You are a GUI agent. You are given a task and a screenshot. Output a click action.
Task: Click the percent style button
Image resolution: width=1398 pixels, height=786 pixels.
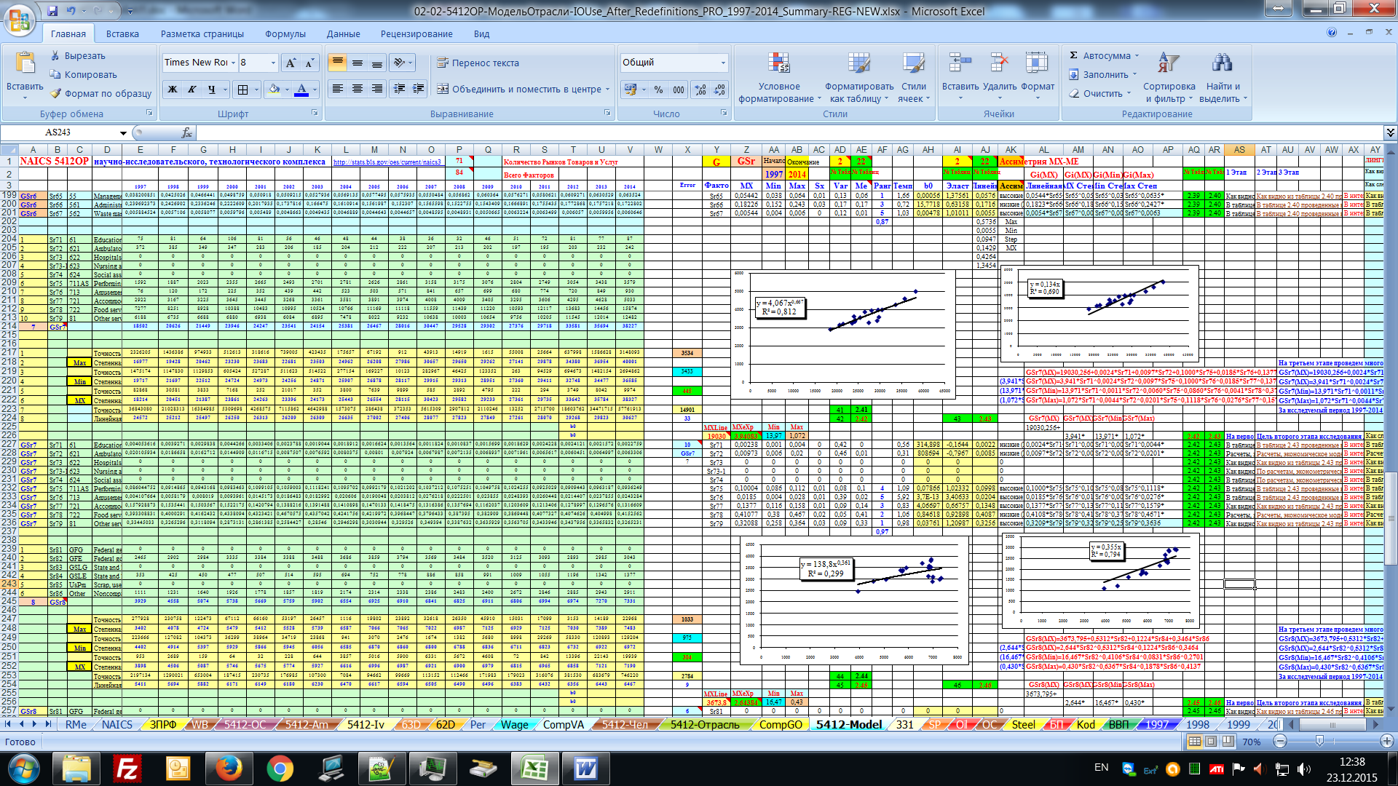pyautogui.click(x=658, y=90)
